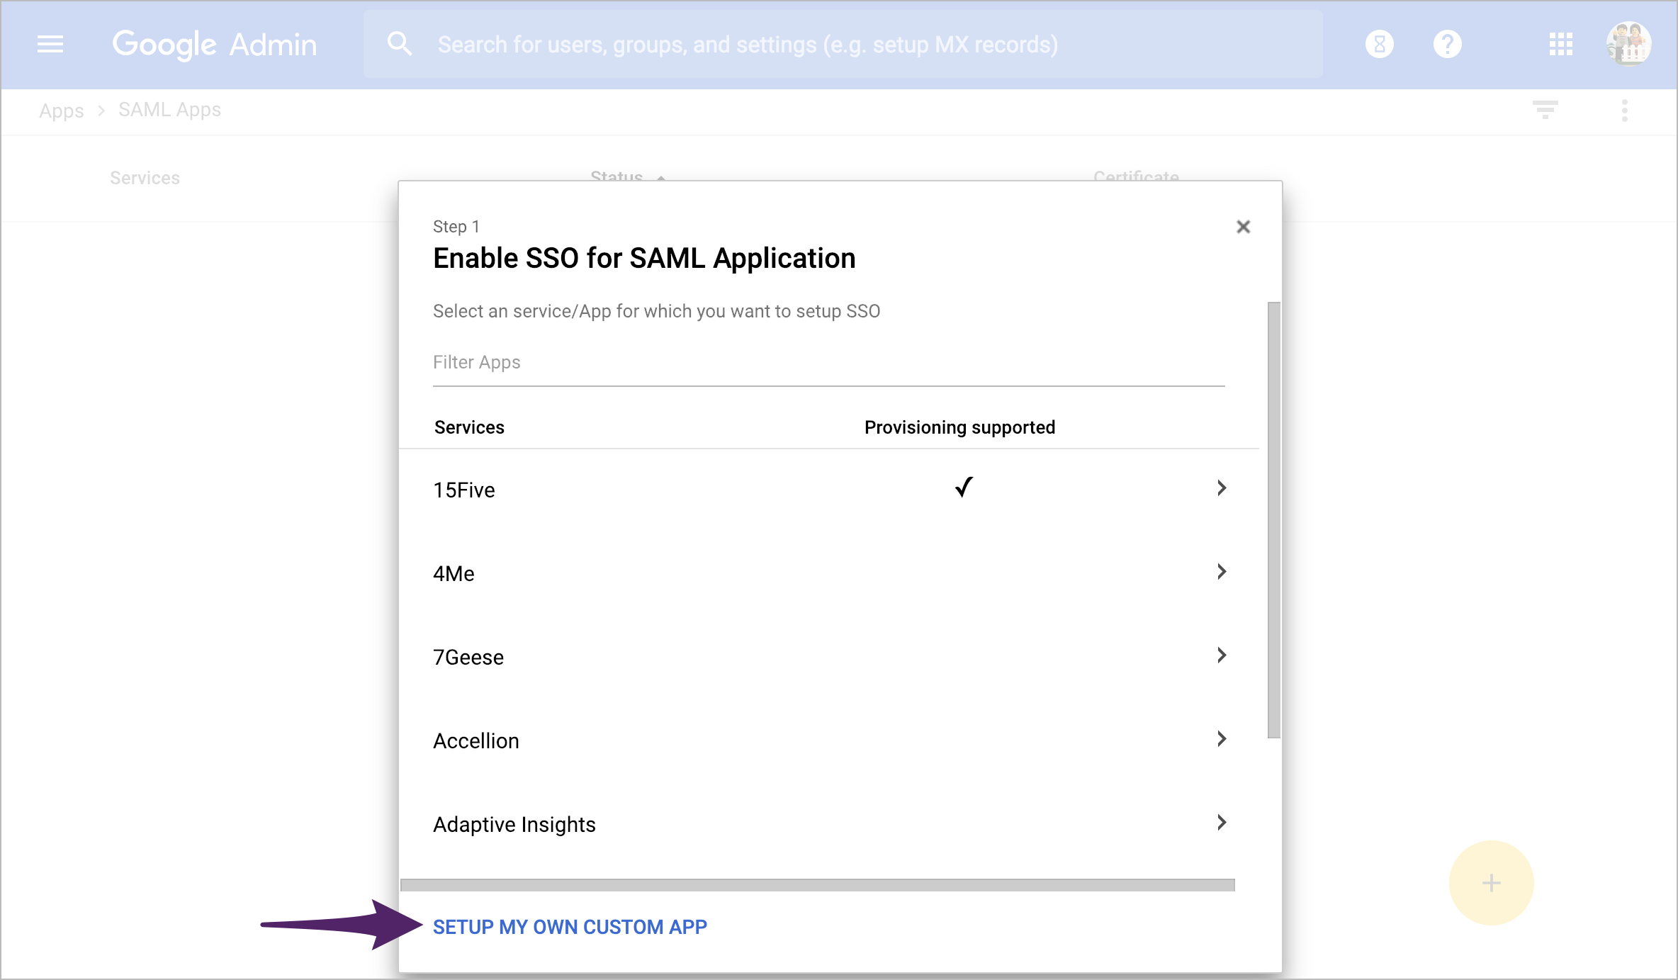The width and height of the screenshot is (1678, 980).
Task: Click the checkmark under Provisioning supported for 15Five
Action: click(962, 488)
